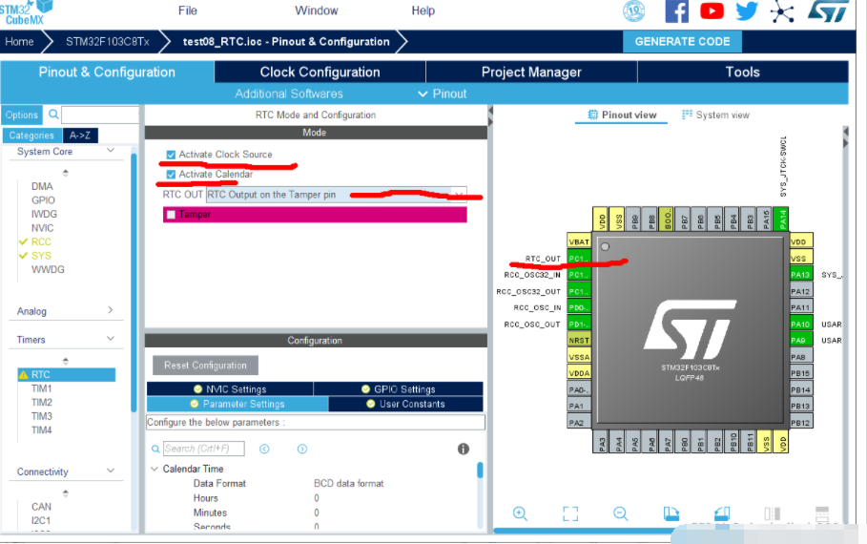Select the VBAT pin on chip
The image size is (867, 544).
(579, 241)
